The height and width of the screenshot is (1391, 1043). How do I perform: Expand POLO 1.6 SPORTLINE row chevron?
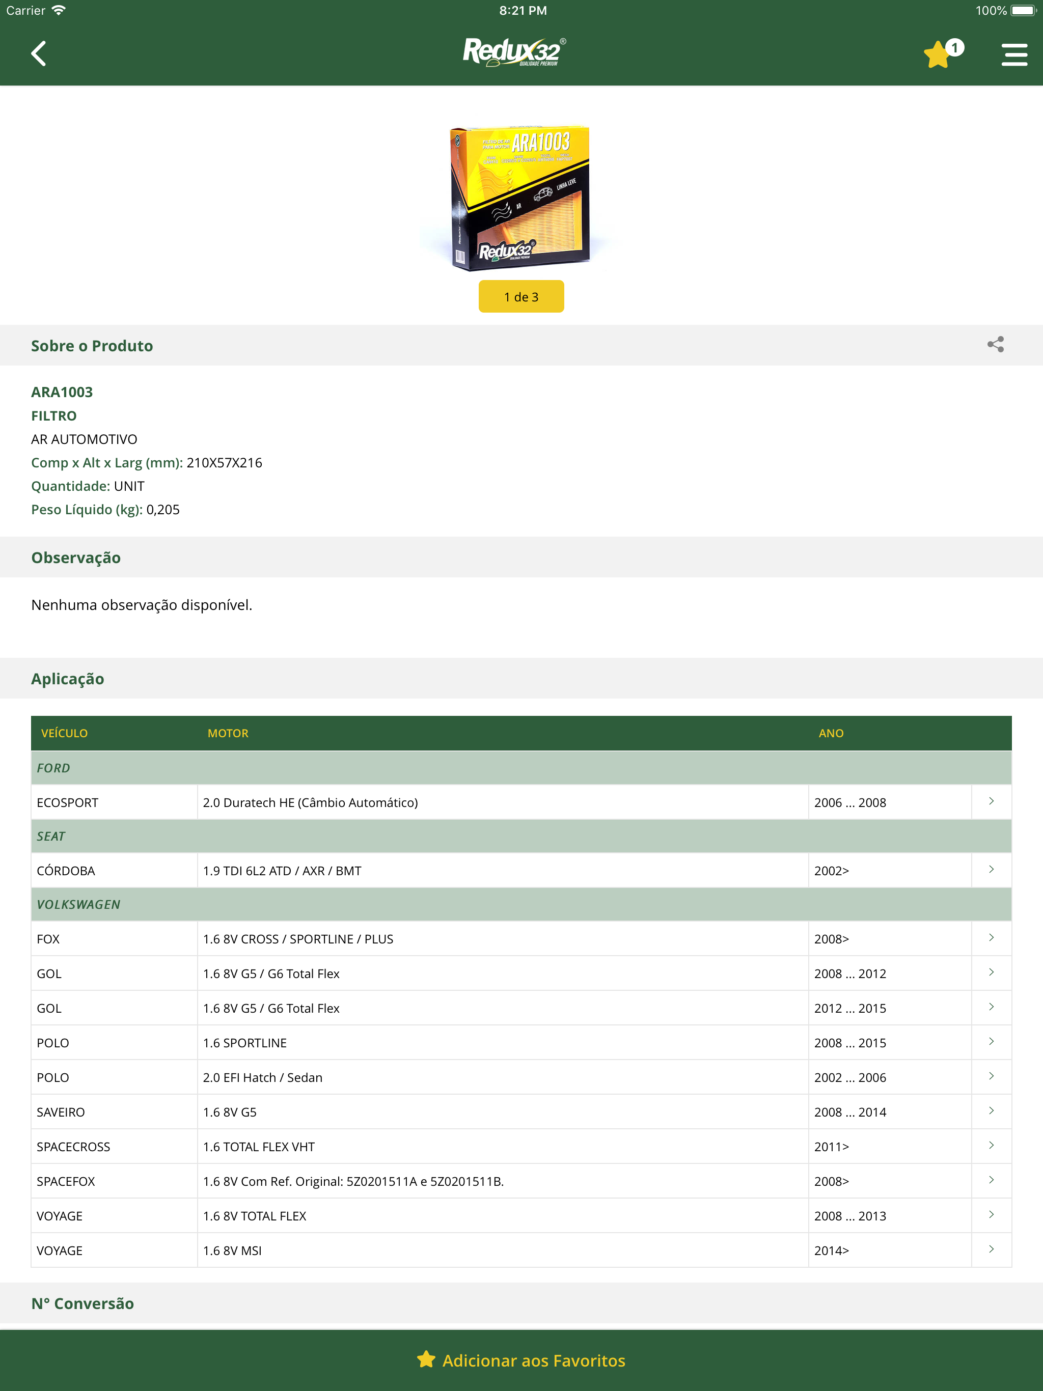click(992, 1041)
